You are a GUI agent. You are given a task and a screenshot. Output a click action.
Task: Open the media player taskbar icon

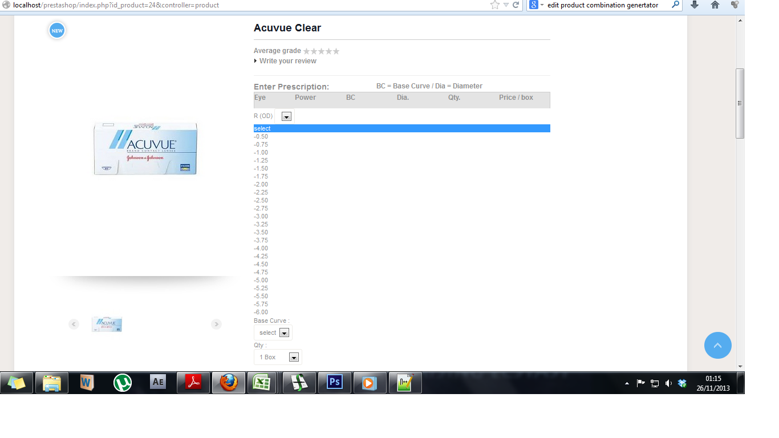pos(370,383)
